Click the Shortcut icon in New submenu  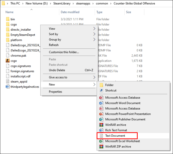[x=101, y=90]
